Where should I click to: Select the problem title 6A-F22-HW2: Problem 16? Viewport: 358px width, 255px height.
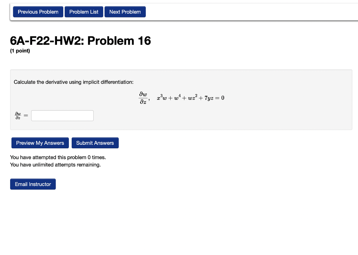coord(80,41)
